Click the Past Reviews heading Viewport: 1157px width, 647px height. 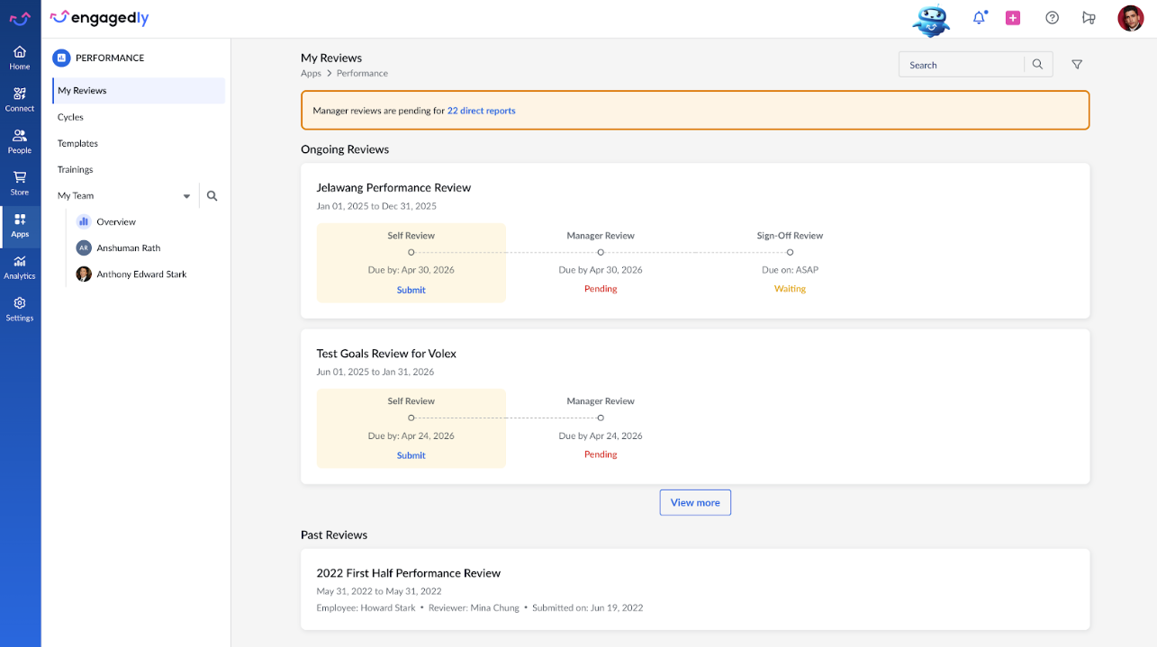click(x=334, y=535)
